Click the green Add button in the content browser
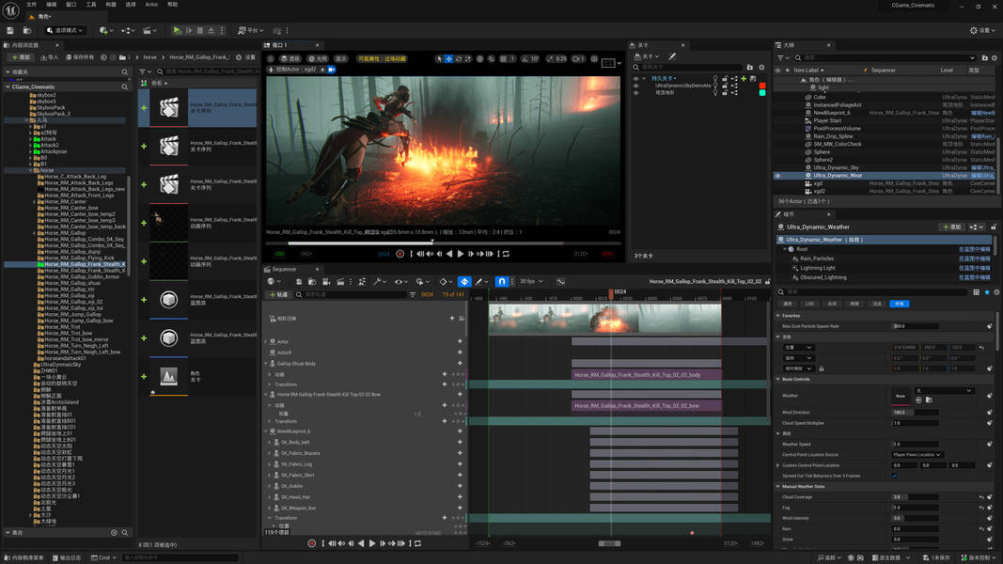This screenshot has height=564, width=1003. (x=19, y=57)
